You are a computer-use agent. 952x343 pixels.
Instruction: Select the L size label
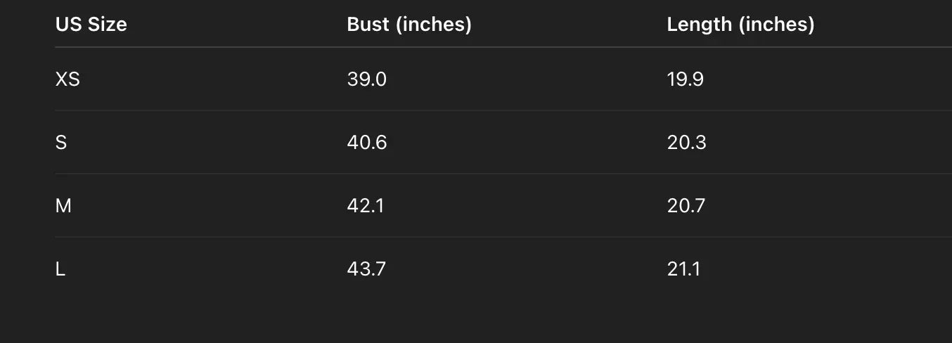pos(60,269)
